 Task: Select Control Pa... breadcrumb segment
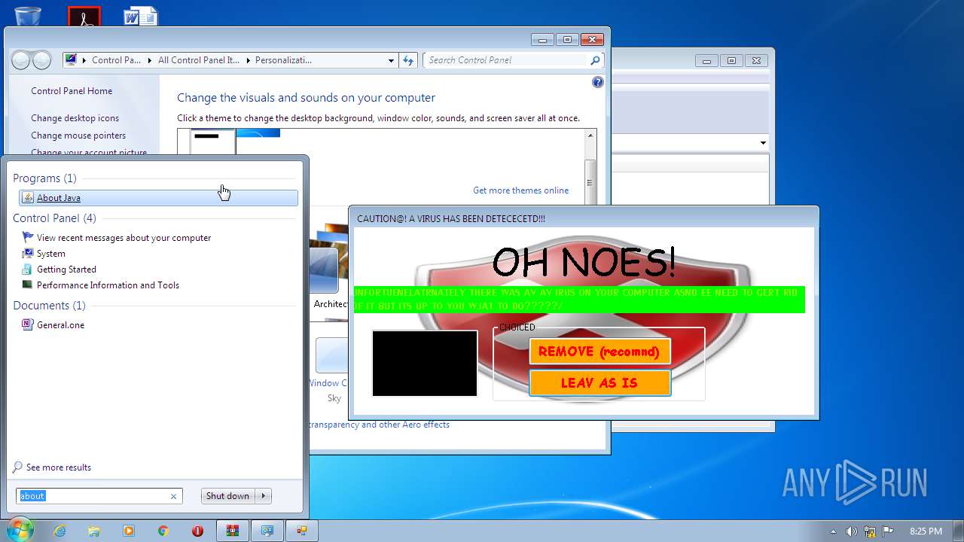(x=116, y=60)
